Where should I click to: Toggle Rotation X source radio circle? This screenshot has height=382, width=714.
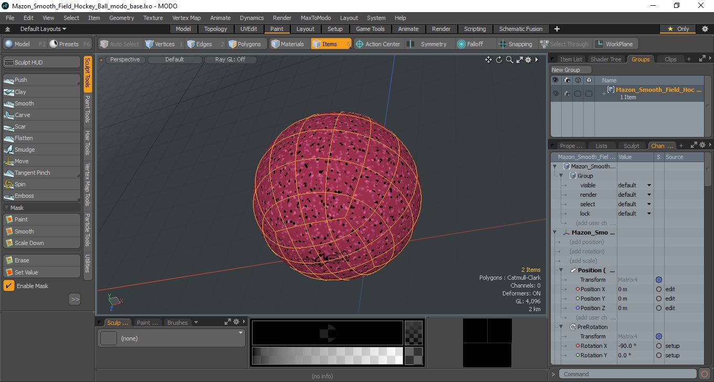pos(659,346)
